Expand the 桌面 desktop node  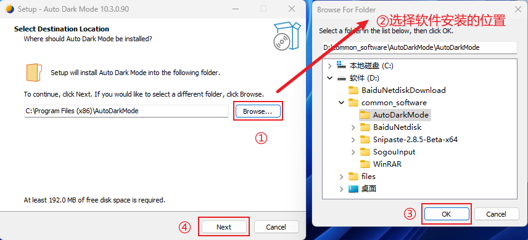(x=342, y=189)
